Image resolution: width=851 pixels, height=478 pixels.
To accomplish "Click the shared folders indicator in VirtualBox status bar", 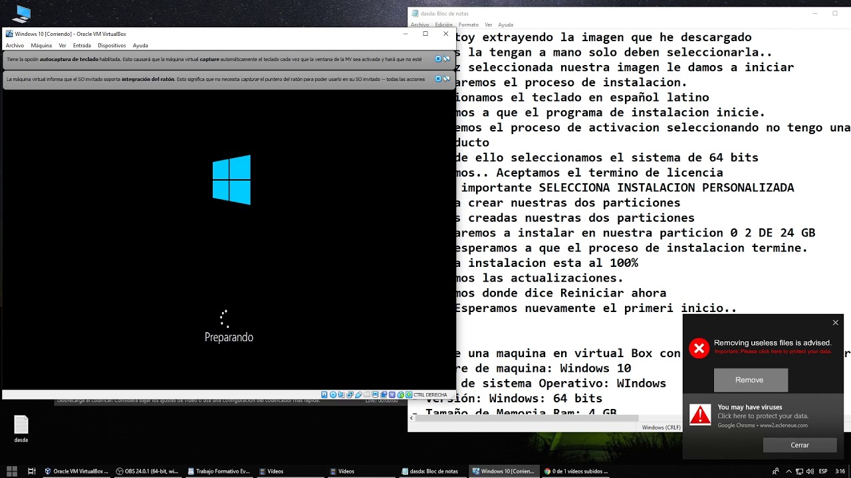I will click(367, 394).
